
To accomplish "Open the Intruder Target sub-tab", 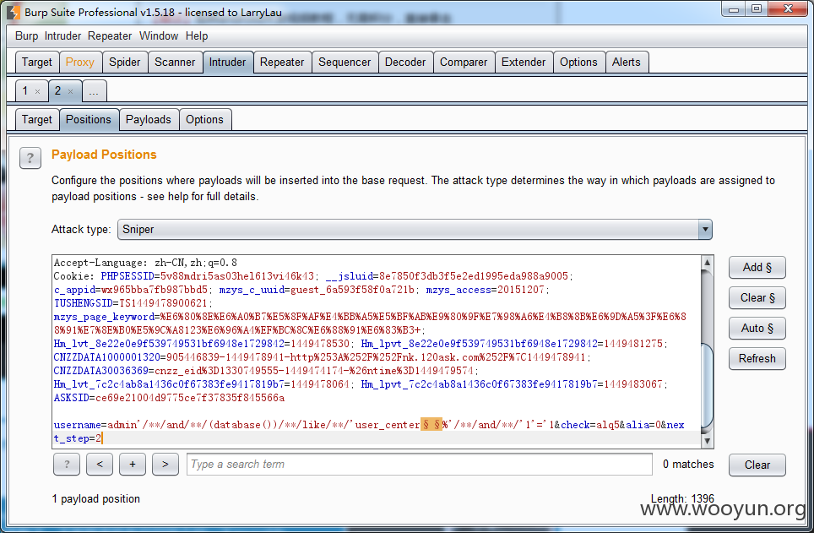I will click(x=37, y=119).
